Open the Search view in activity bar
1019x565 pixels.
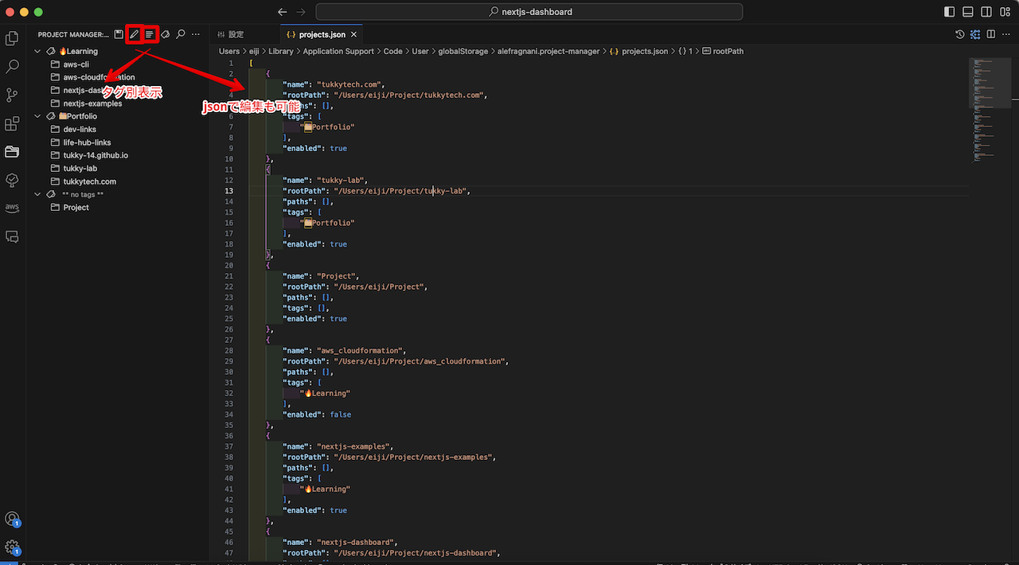coord(12,67)
